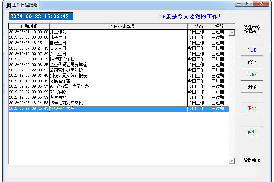Select the row 交域名年费
Image resolution: width=274 pixels, height=182 pixels.
pos(119,81)
